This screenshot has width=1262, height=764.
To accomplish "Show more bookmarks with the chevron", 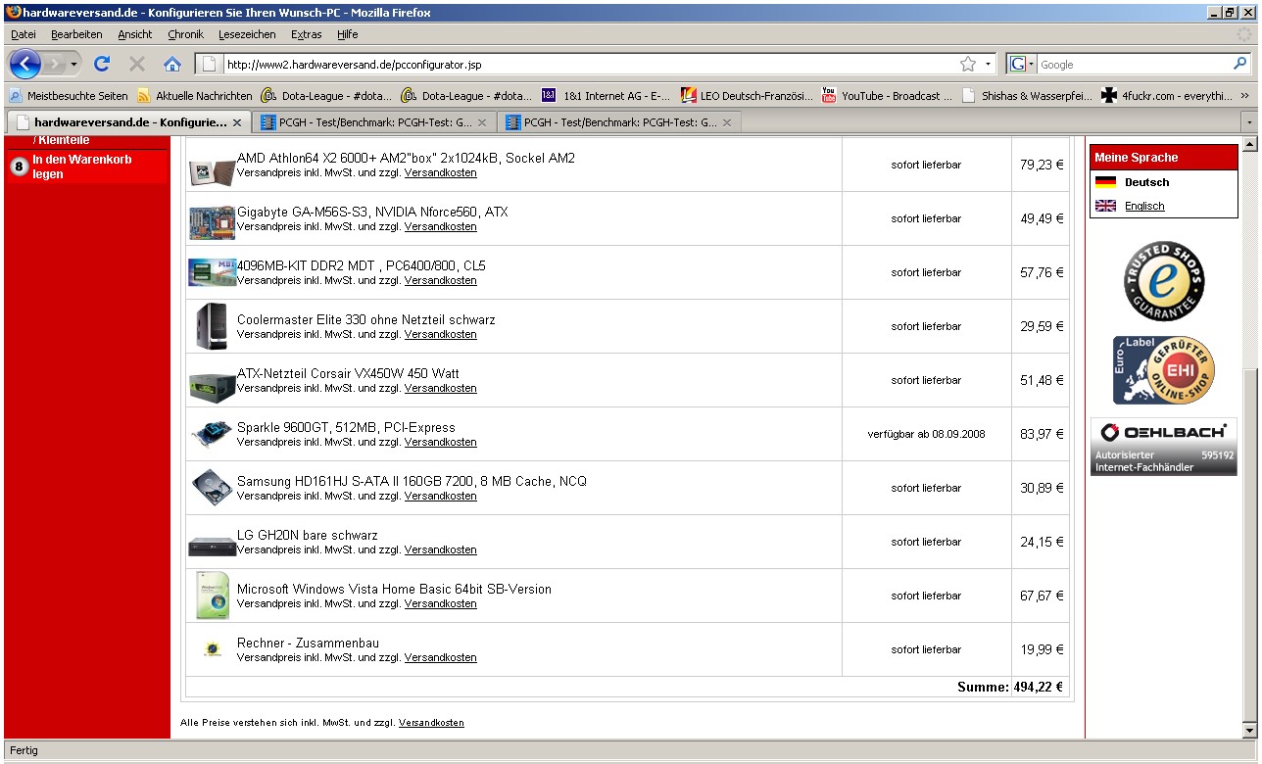I will click(x=1244, y=96).
